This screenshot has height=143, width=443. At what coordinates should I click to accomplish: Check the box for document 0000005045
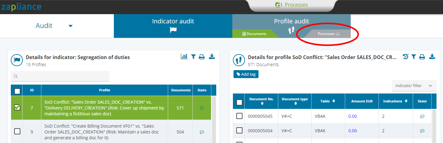239,116
